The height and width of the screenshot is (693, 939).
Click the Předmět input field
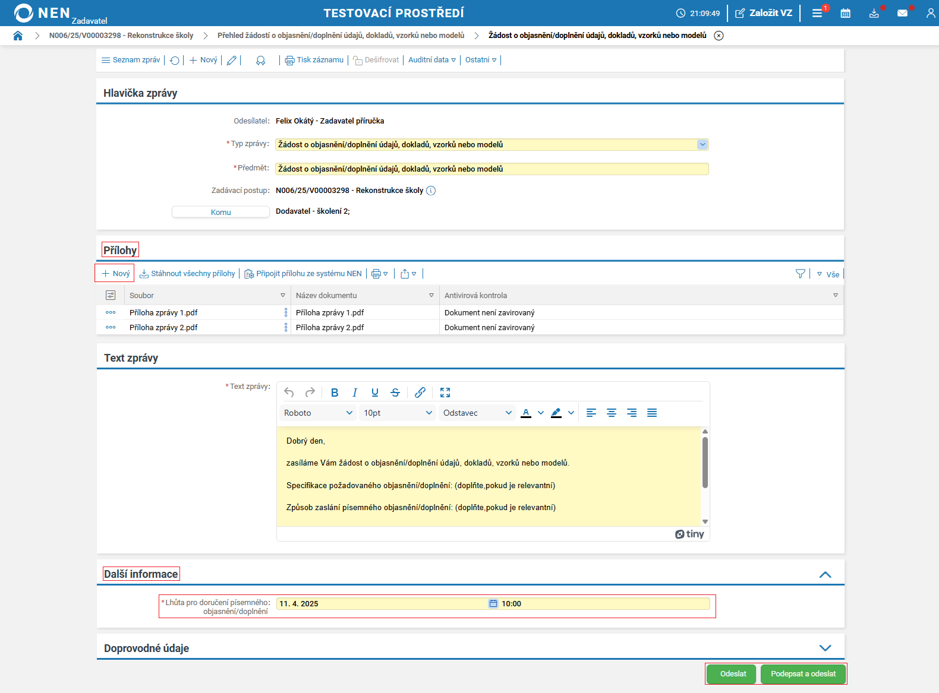[492, 169]
